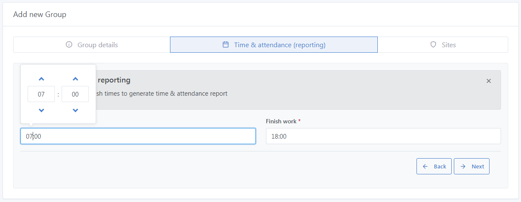Image resolution: width=521 pixels, height=202 pixels.
Task: Select the hour field showing 07
Action: click(41, 94)
